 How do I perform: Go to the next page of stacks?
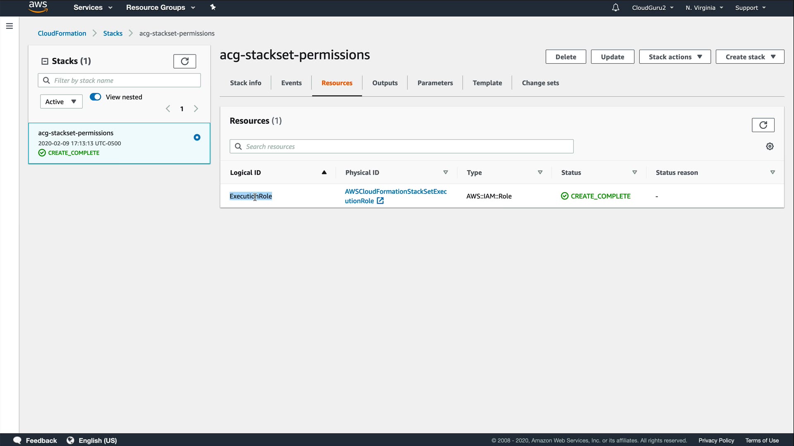point(196,109)
